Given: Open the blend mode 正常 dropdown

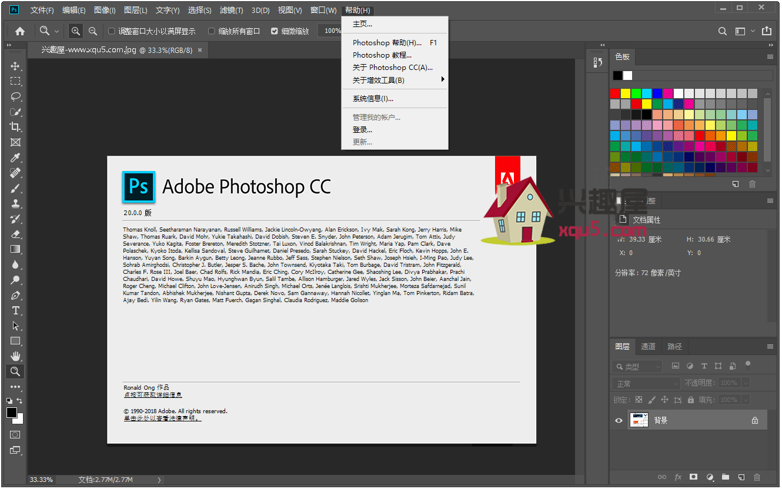Looking at the screenshot, I should click(646, 383).
